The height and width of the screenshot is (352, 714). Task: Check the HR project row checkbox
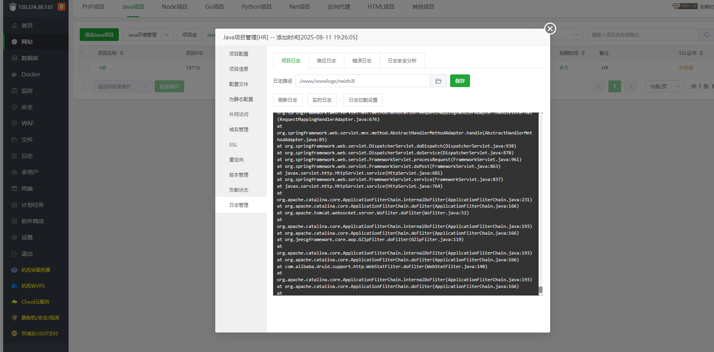(x=87, y=68)
